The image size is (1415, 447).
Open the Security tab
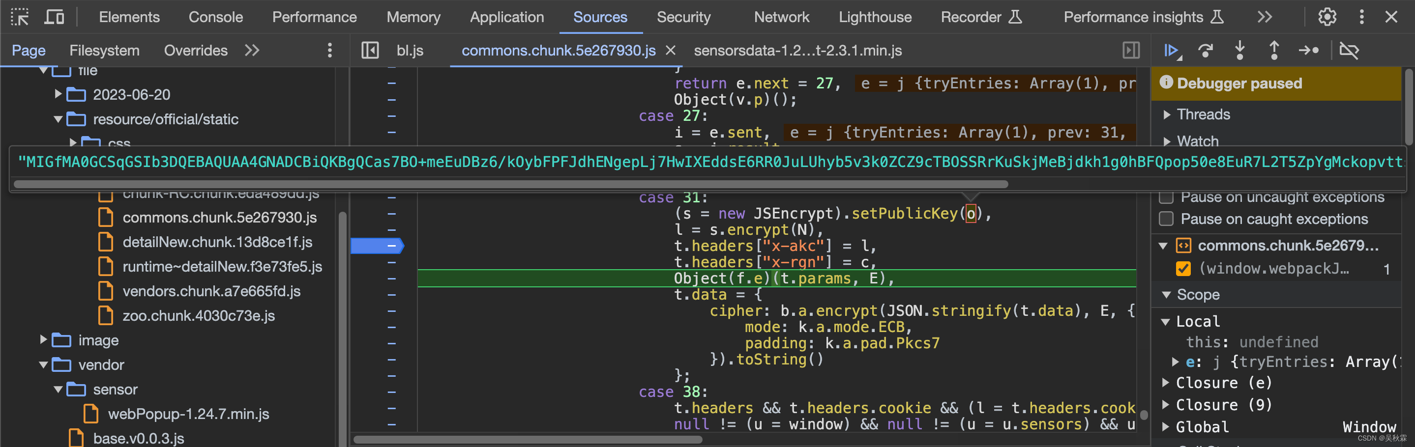[x=683, y=17]
